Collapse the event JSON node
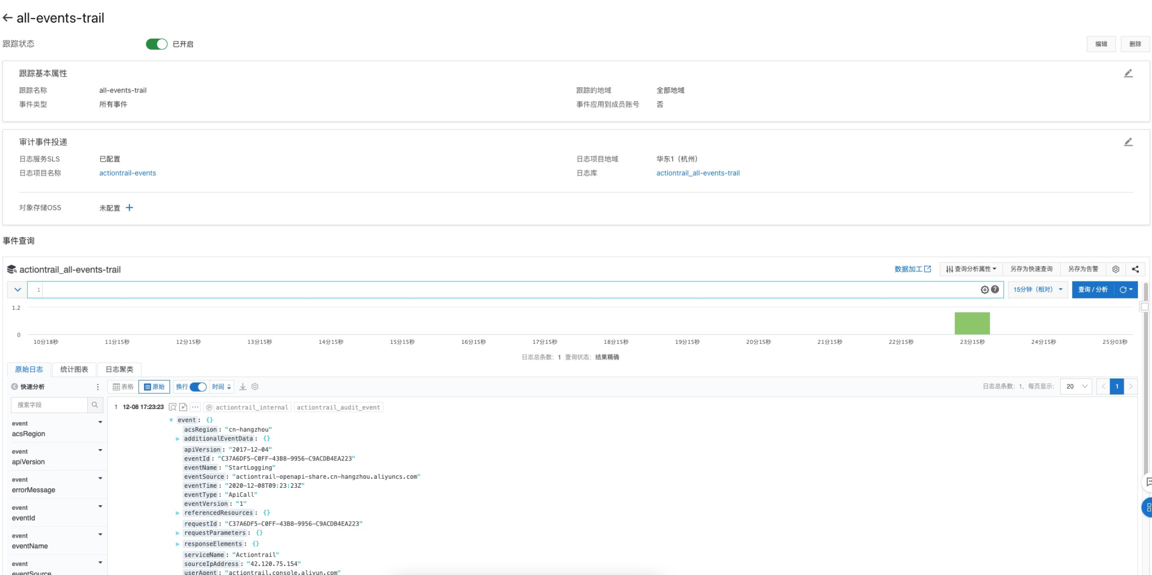 click(x=171, y=420)
